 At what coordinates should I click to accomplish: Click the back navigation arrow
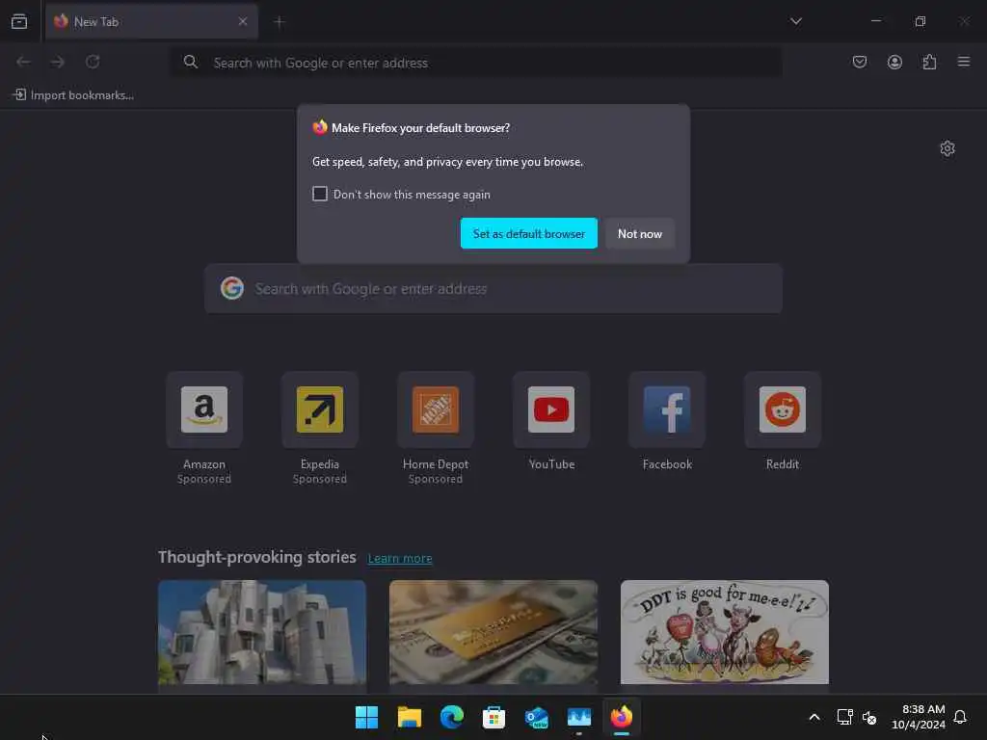tap(23, 62)
